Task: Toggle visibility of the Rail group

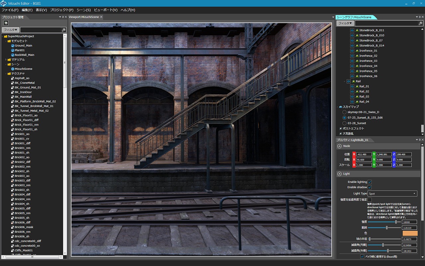Action: (x=349, y=81)
